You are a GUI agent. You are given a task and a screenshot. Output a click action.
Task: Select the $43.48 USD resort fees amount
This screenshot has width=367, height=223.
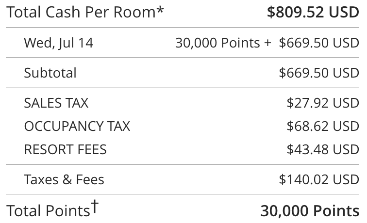coord(323,149)
